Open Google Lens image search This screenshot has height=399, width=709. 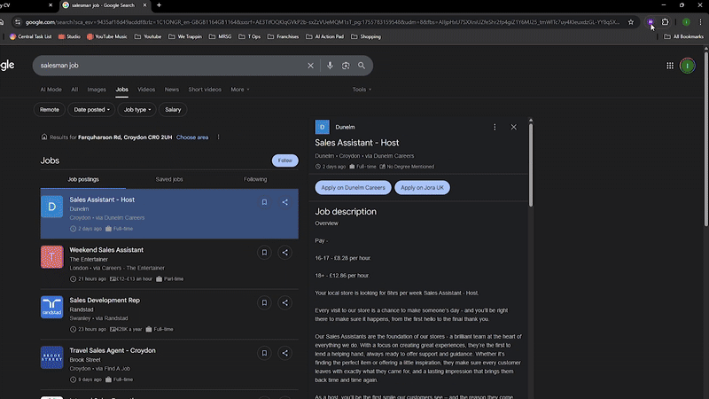point(346,66)
